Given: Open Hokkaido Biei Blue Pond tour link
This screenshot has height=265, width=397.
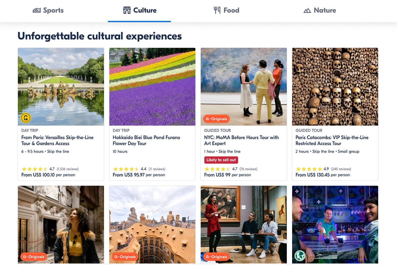Looking at the screenshot, I should pyautogui.click(x=146, y=140).
